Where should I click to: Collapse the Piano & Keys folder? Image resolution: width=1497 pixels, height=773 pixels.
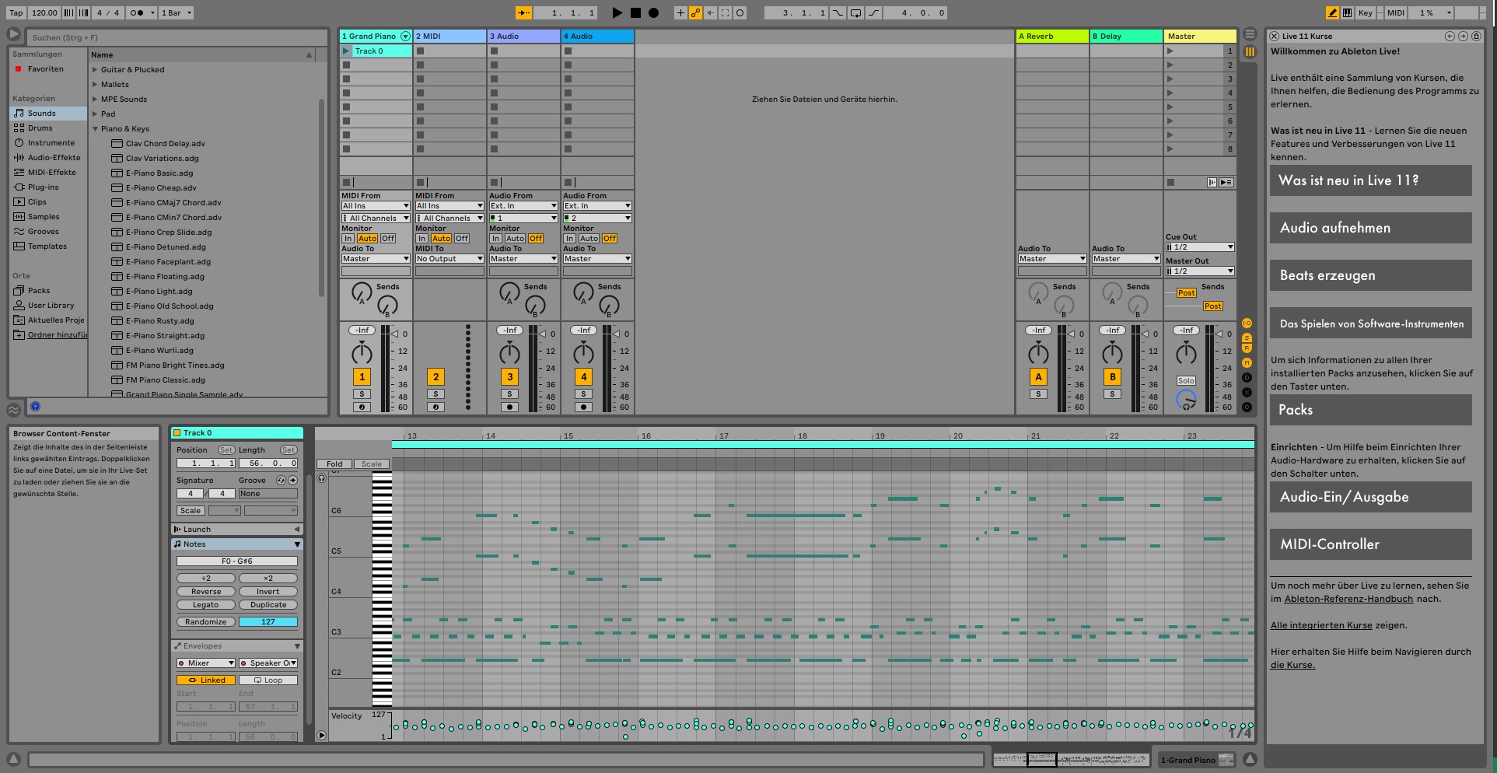coord(95,128)
